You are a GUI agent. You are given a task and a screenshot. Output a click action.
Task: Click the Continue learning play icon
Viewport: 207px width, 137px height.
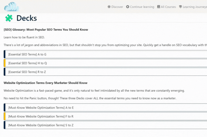128,7
